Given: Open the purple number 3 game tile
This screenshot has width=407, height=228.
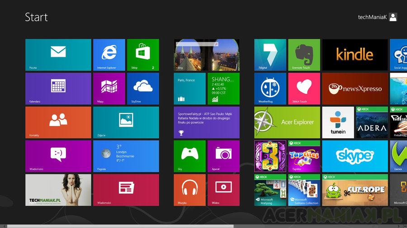Looking at the screenshot, I should (270, 156).
